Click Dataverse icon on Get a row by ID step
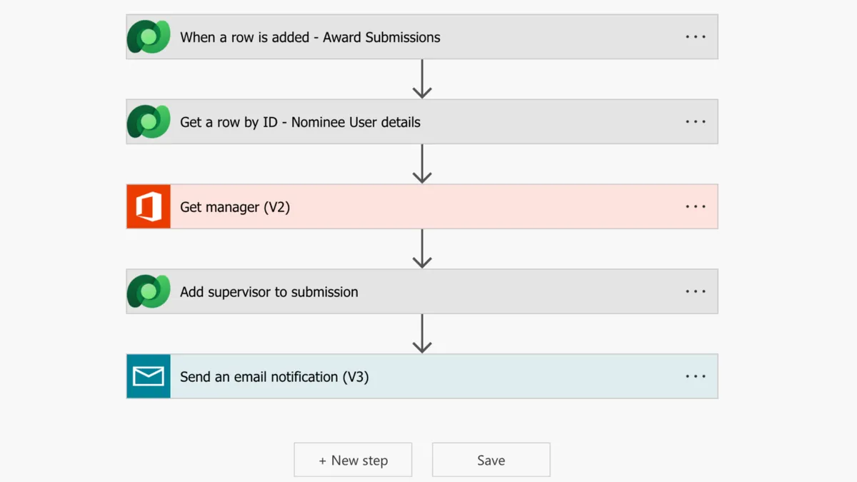This screenshot has height=482, width=857. coord(149,122)
